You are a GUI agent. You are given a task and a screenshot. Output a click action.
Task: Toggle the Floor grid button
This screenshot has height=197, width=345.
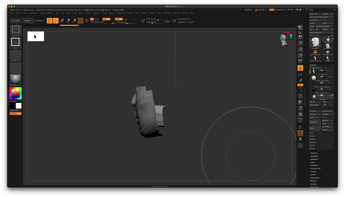[x=300, y=68]
